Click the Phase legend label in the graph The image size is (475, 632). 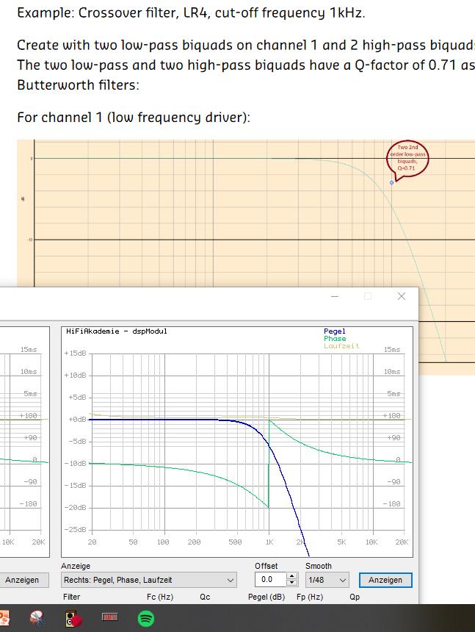pos(335,339)
